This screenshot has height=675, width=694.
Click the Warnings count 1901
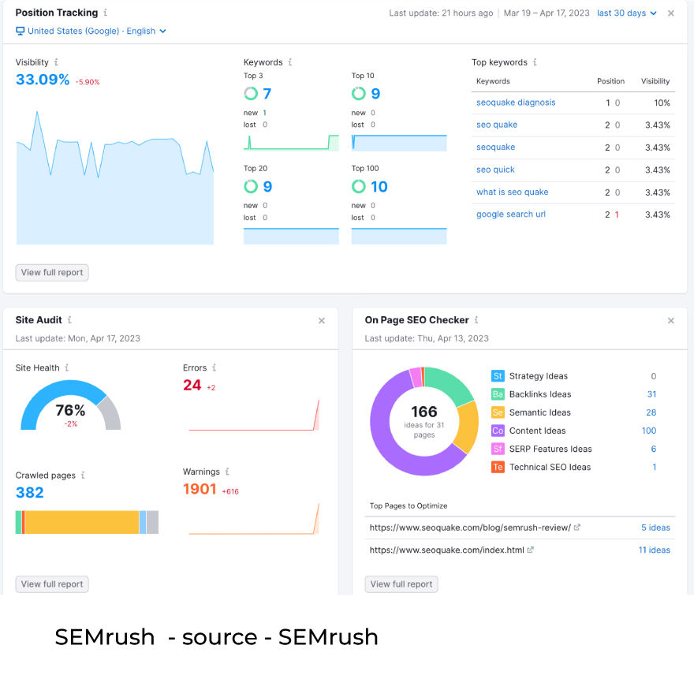click(x=200, y=489)
